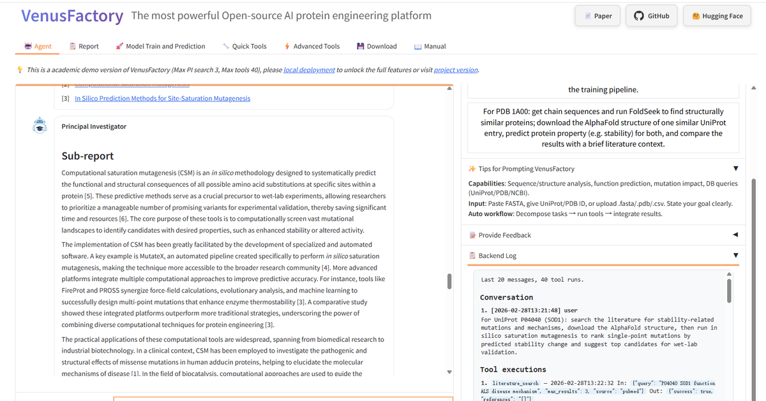Screen dimensions: 766x401
Task: Open the Manual tab
Action: click(x=430, y=47)
